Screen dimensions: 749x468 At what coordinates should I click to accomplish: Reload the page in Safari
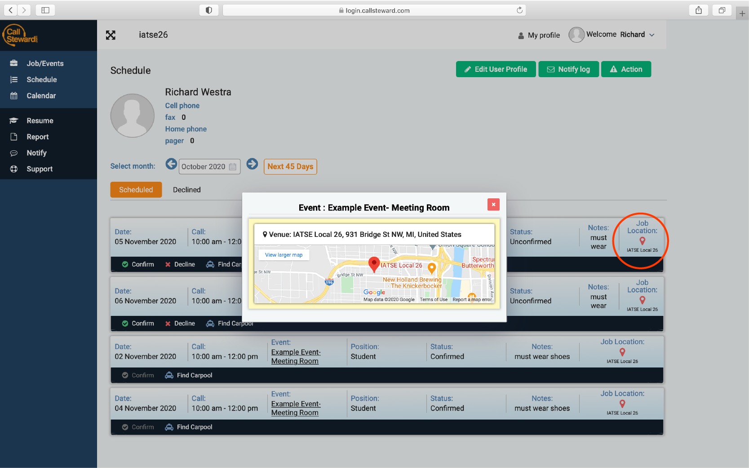click(x=519, y=10)
